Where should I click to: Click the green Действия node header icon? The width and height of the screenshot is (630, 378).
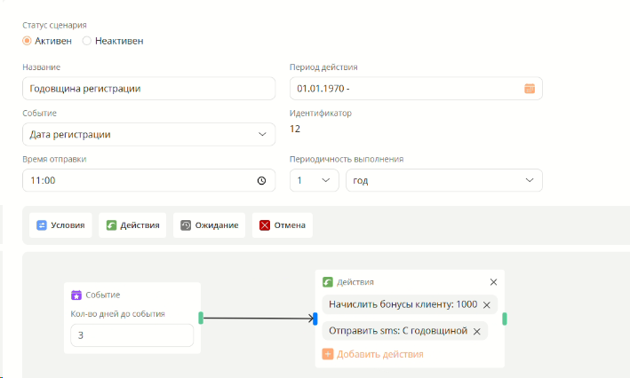328,282
